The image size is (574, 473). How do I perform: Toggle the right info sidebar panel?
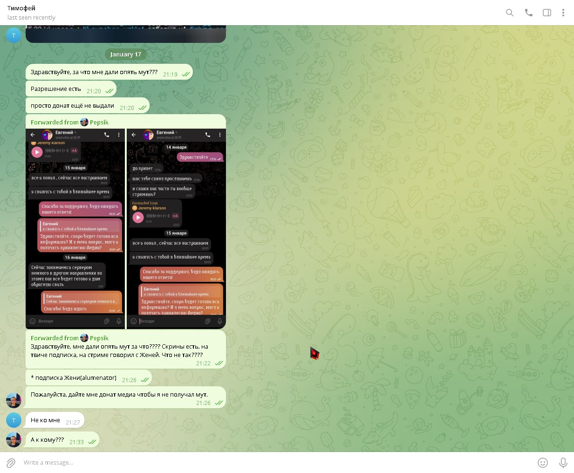547,13
